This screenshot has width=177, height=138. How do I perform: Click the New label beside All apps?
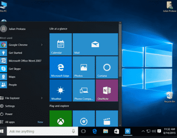[x=40, y=122]
